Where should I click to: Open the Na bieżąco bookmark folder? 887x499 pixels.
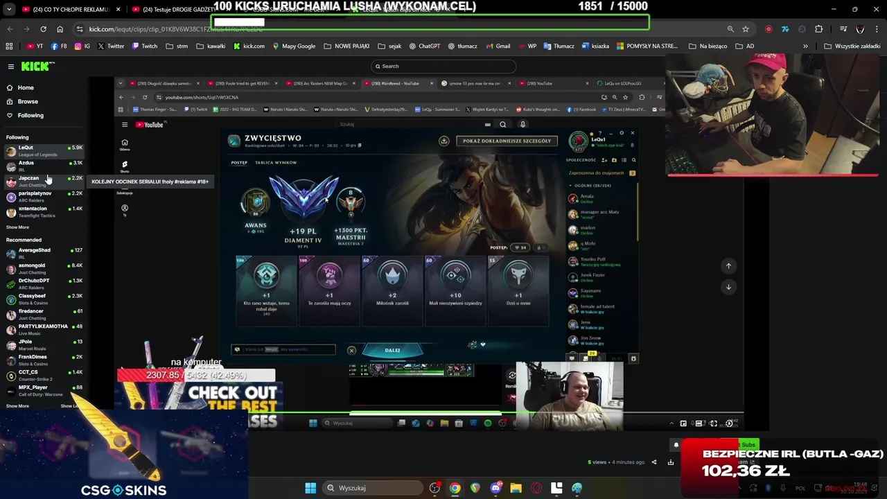pyautogui.click(x=708, y=46)
